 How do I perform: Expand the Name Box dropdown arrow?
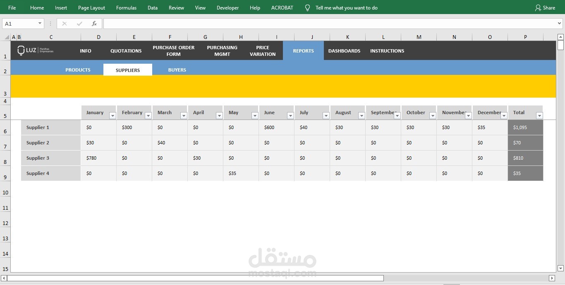[x=40, y=24]
